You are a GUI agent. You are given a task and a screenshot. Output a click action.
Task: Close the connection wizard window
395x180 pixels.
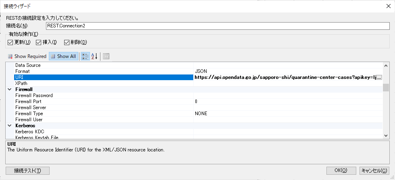pos(388,6)
